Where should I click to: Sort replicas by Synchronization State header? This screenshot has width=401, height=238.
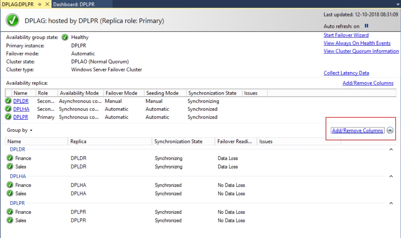[214, 93]
